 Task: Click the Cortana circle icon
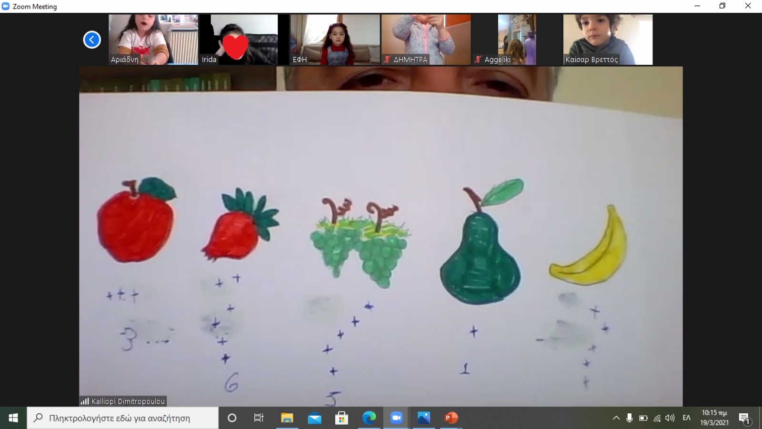pos(232,418)
